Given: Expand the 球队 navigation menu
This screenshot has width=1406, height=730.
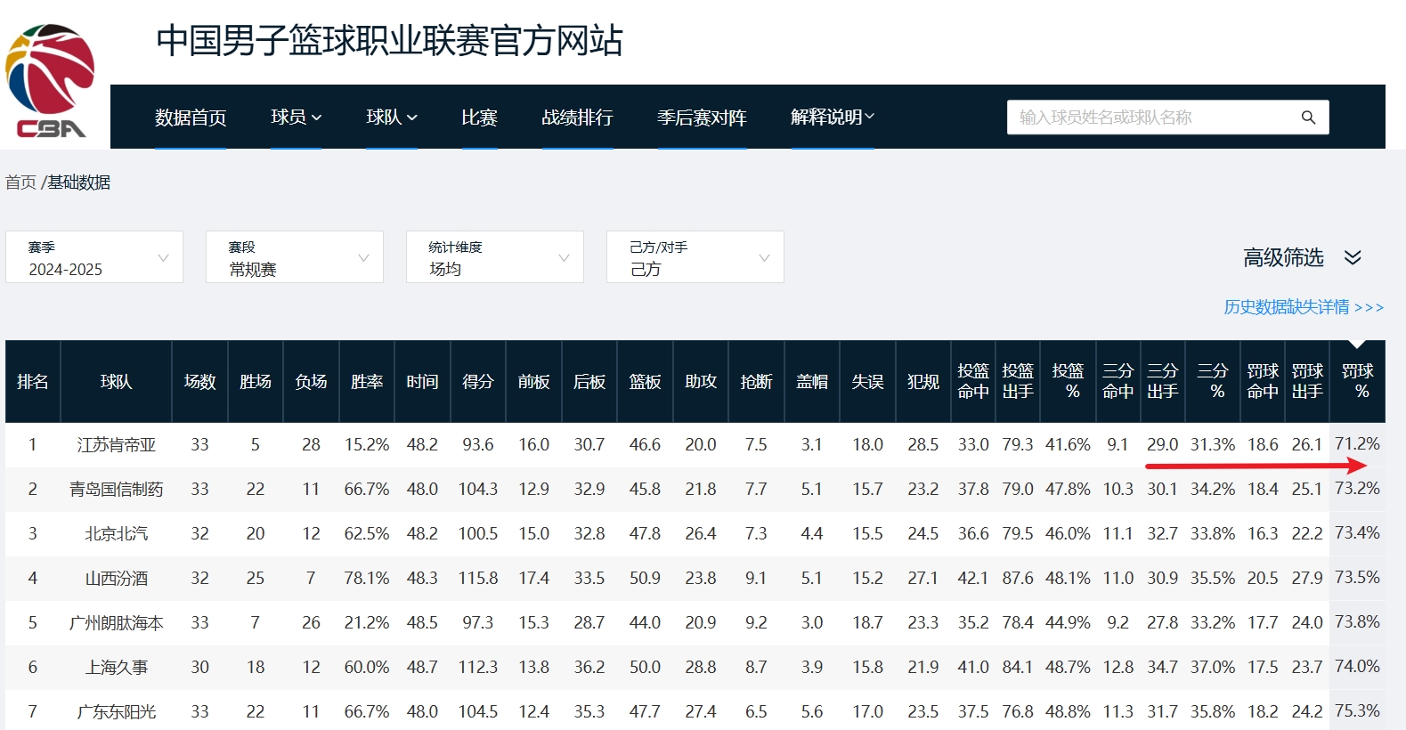Looking at the screenshot, I should click(x=391, y=118).
